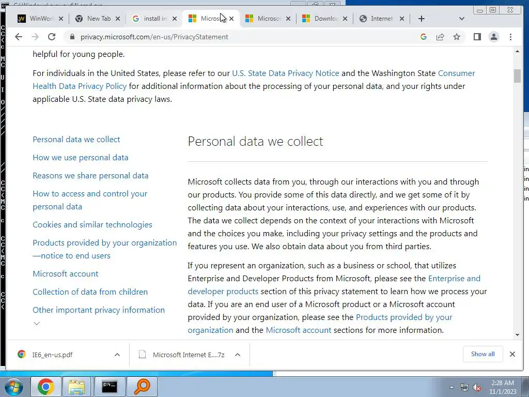Click page scrollbar down arrow
The width and height of the screenshot is (529, 397).
[x=517, y=335]
